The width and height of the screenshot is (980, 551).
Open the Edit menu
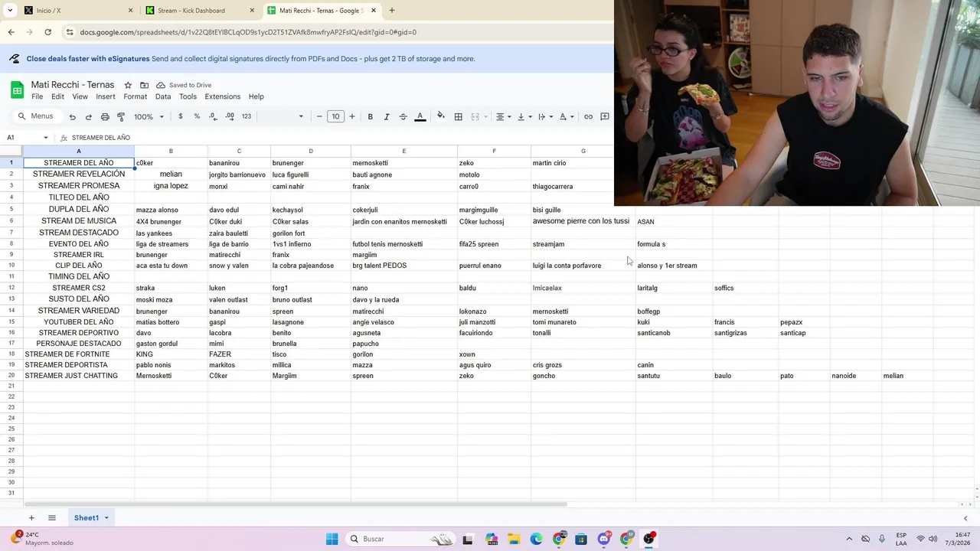pos(57,96)
